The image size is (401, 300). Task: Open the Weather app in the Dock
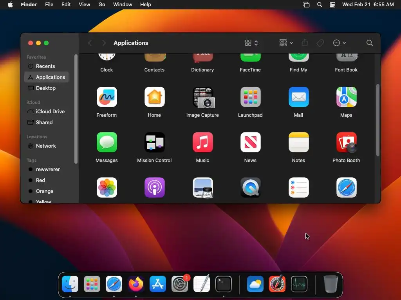(x=255, y=284)
